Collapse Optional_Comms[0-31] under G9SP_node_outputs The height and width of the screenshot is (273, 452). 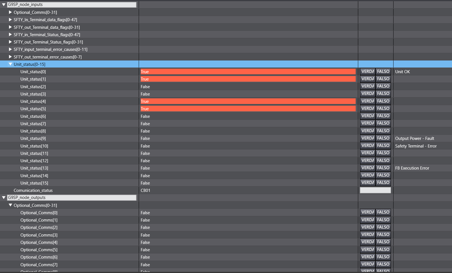coord(10,205)
